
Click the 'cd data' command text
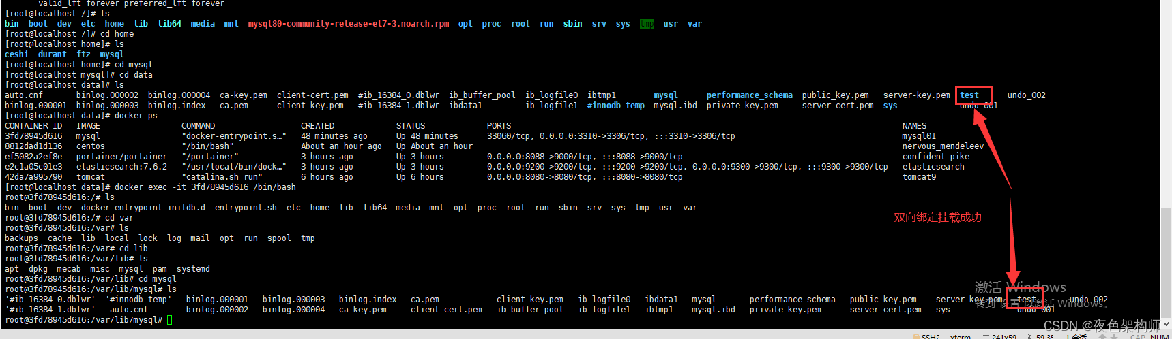click(136, 75)
